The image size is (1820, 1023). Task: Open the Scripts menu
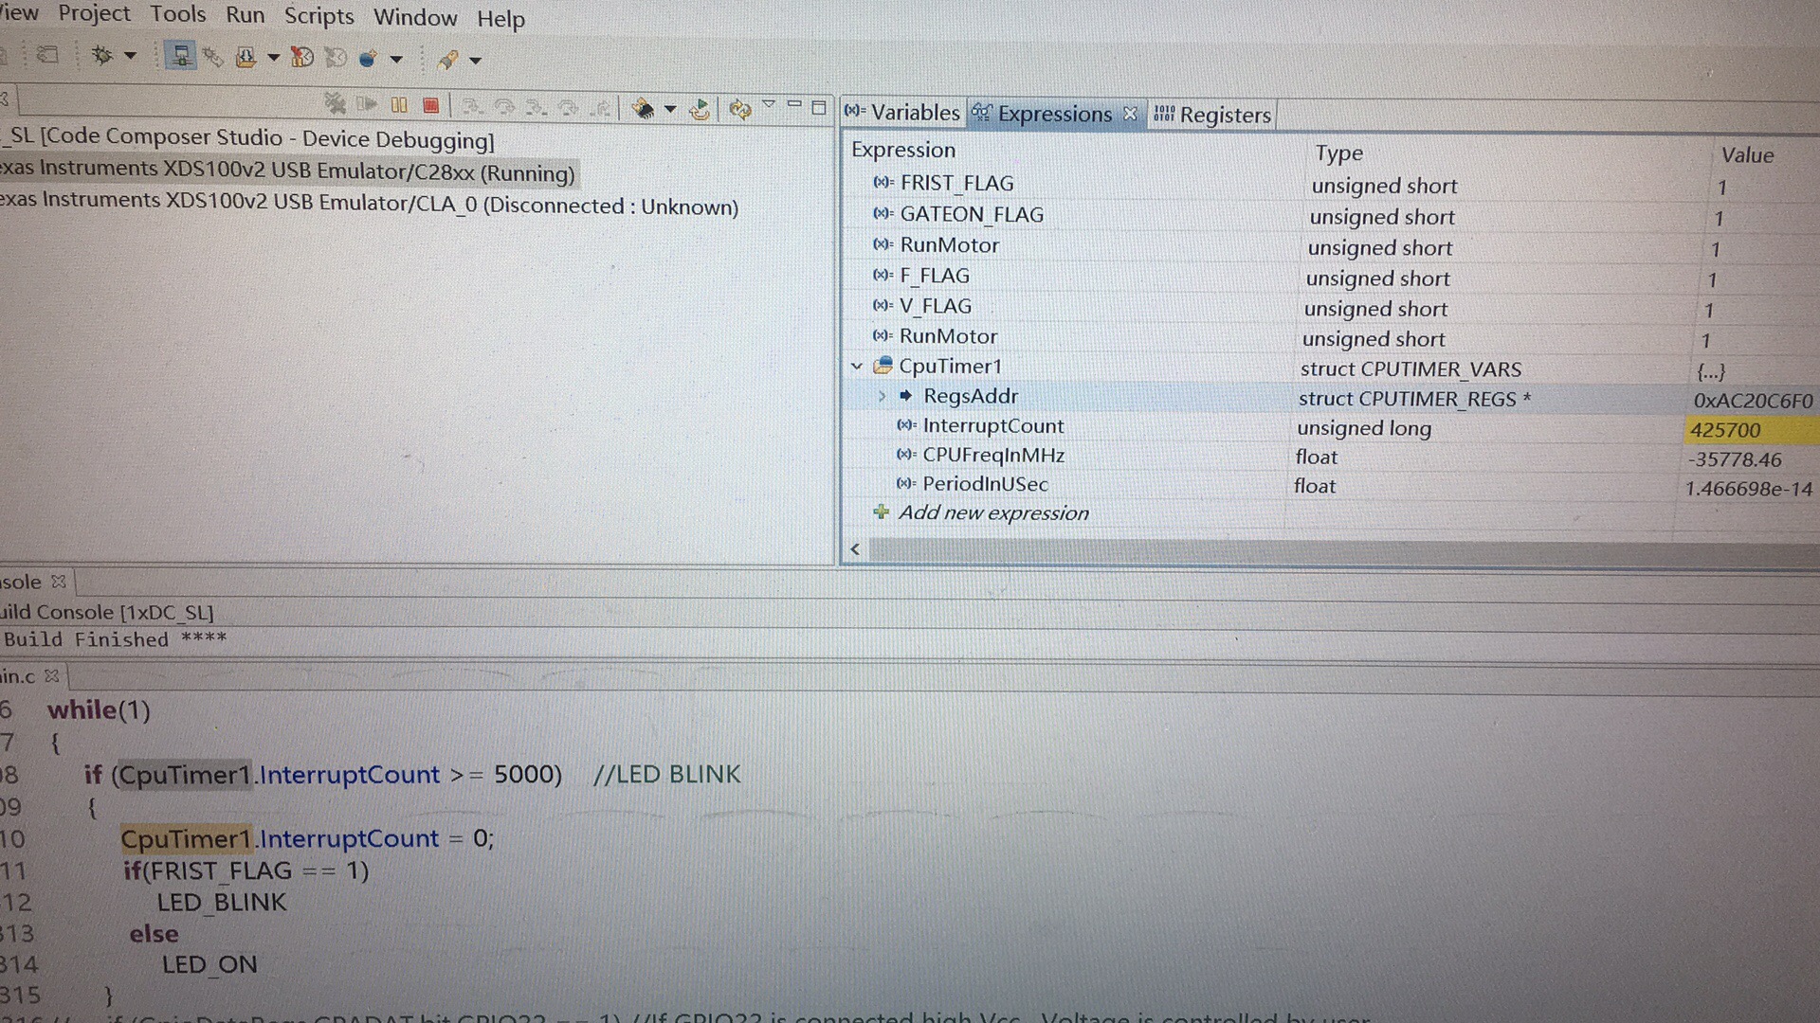coord(318,16)
